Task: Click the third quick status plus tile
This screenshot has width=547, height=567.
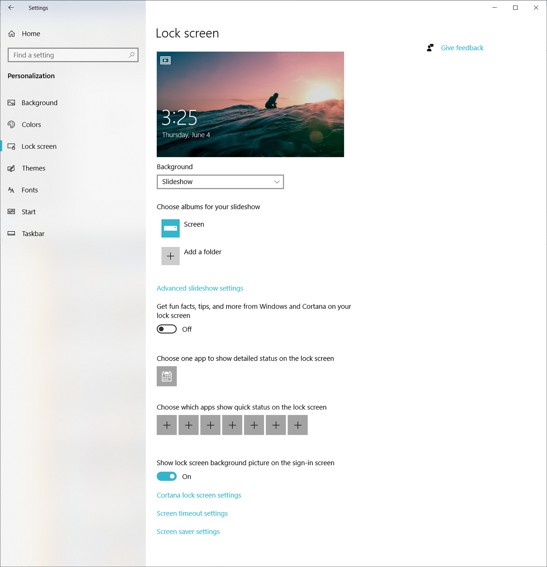Action: pos(210,425)
